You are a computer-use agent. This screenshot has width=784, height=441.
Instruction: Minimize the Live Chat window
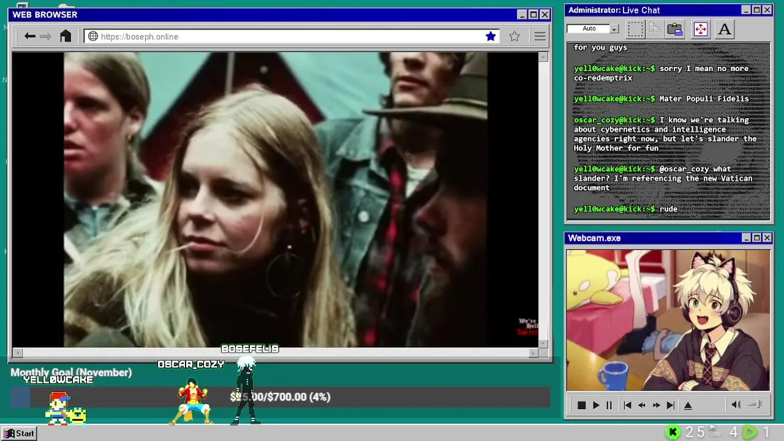[x=746, y=10]
